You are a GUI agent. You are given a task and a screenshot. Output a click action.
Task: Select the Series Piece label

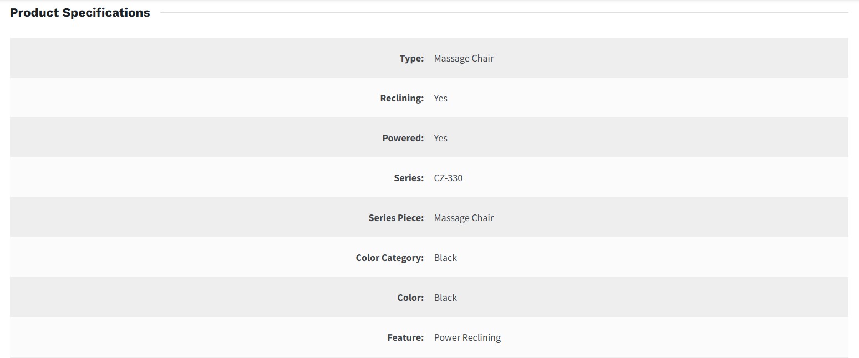pyautogui.click(x=396, y=218)
